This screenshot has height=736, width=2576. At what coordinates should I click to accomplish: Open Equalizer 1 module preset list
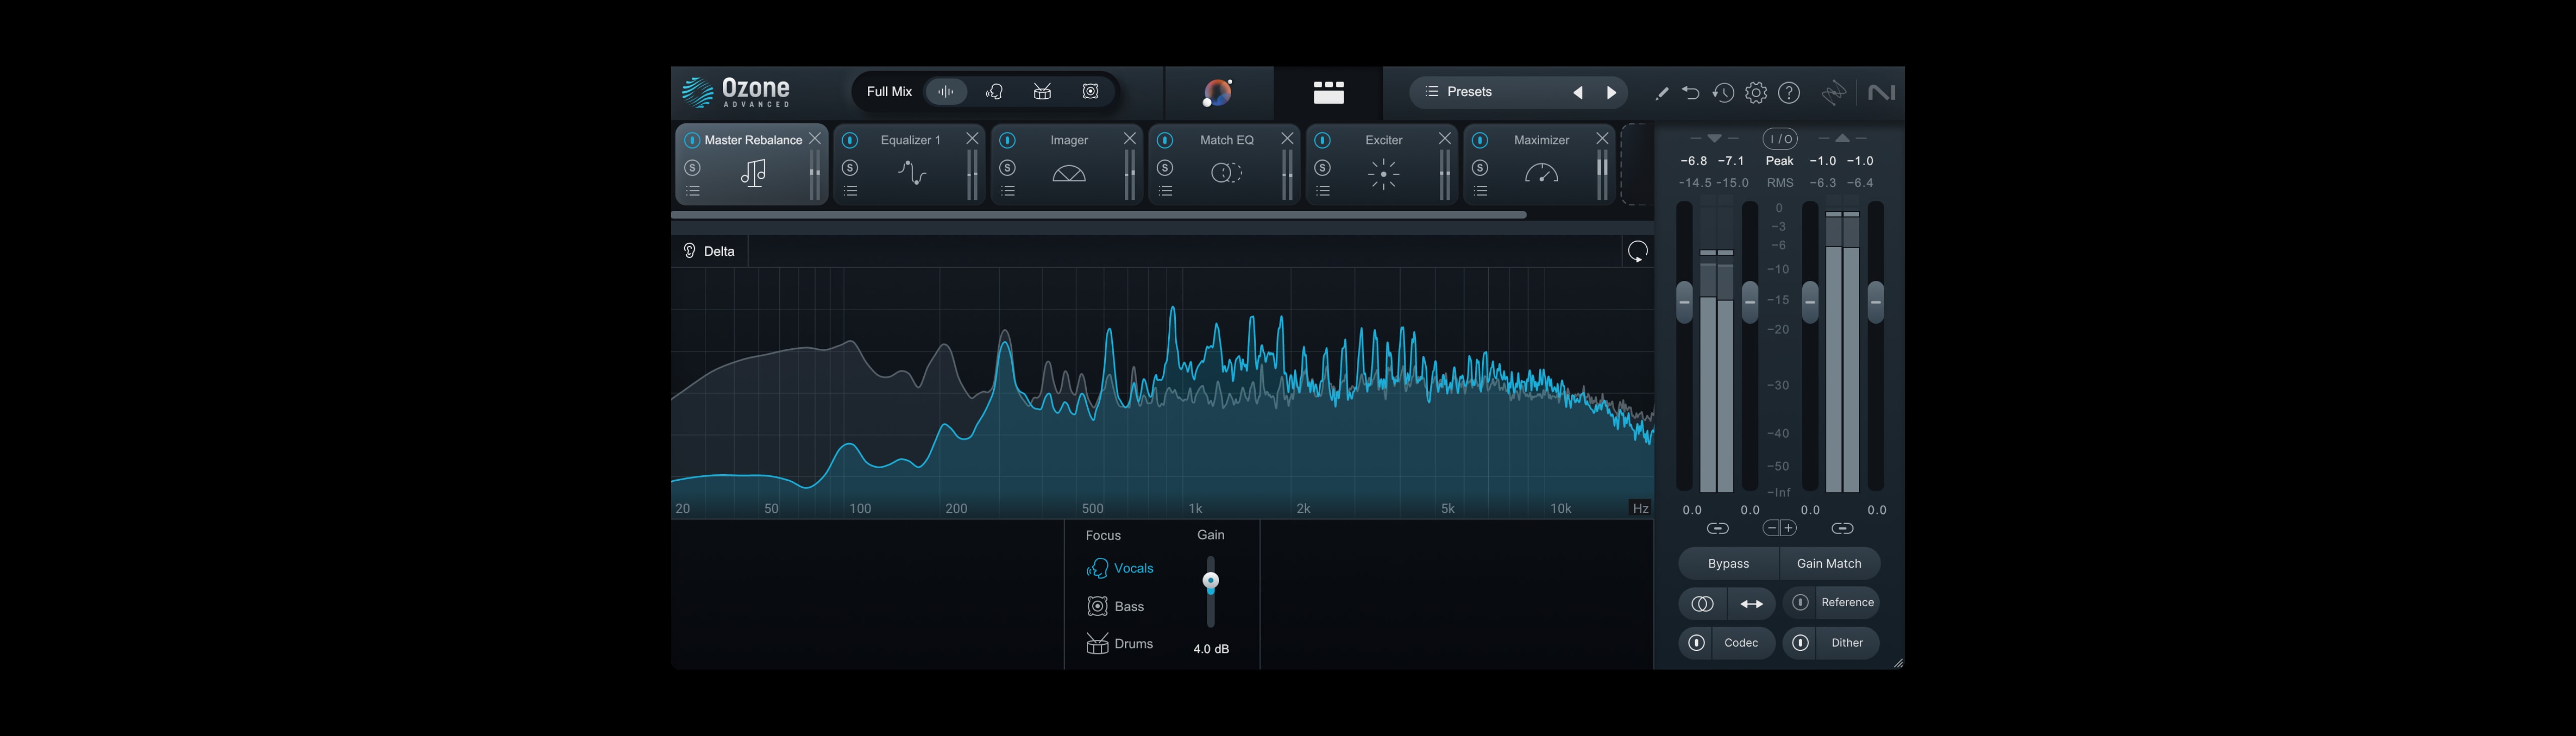coord(850,191)
